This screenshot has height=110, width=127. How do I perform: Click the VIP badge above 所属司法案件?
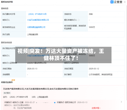point(13,80)
